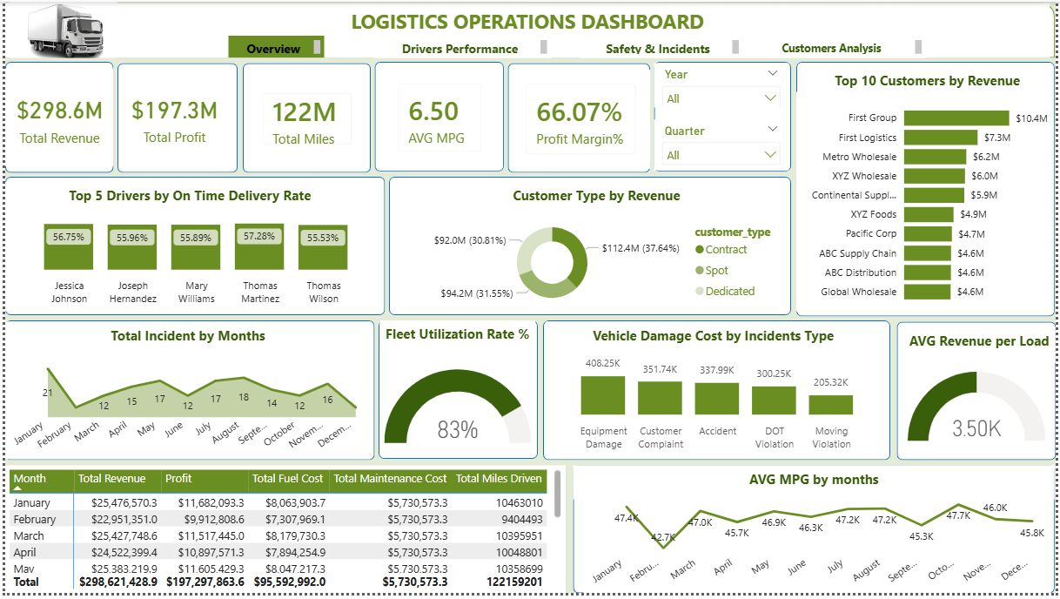The image size is (1060, 599).
Task: Select the Accident damage cost bar
Action: coord(717,399)
